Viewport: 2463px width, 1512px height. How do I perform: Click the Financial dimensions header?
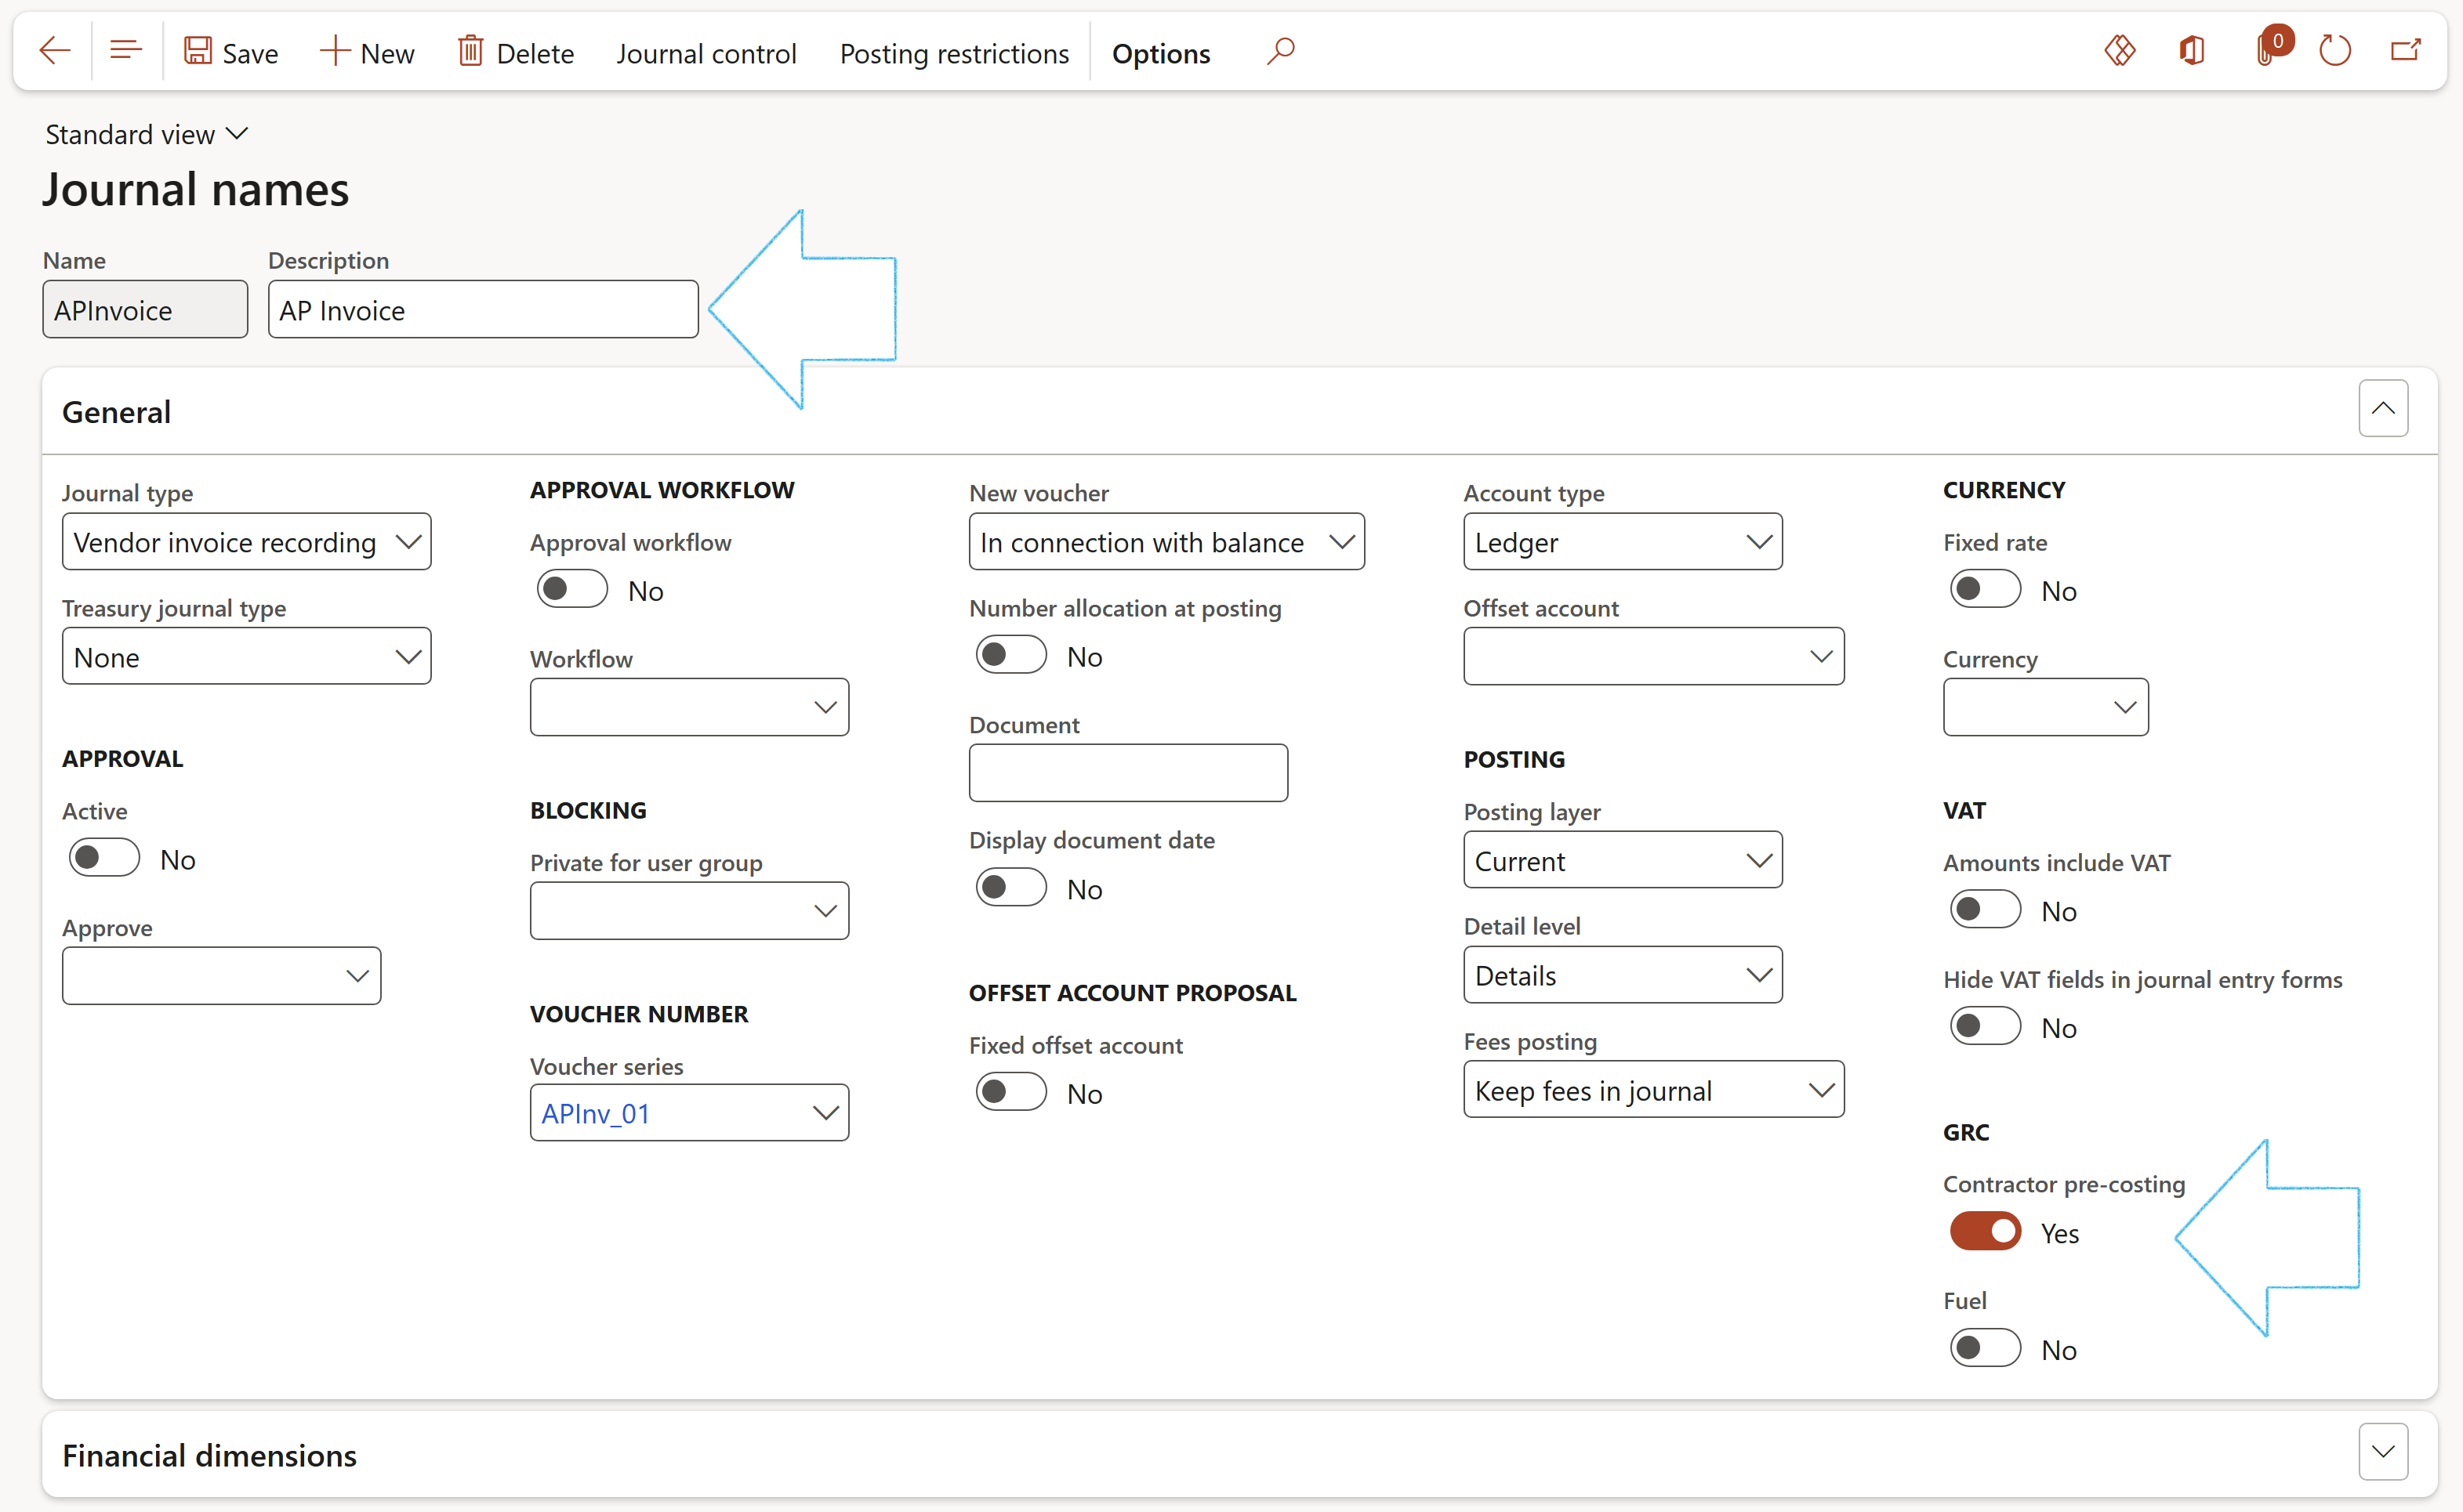tap(209, 1456)
